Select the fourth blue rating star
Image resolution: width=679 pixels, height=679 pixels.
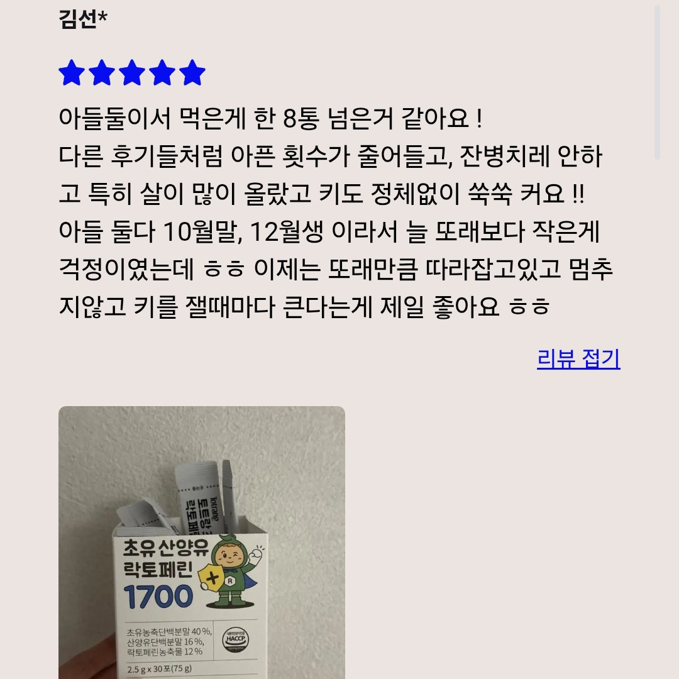click(162, 72)
